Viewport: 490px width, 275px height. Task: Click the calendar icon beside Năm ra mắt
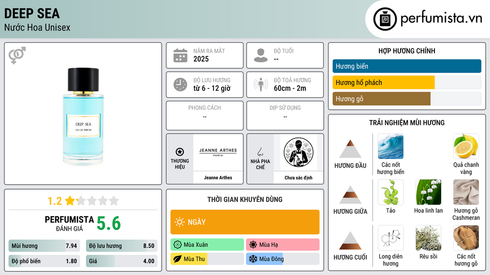point(180,55)
